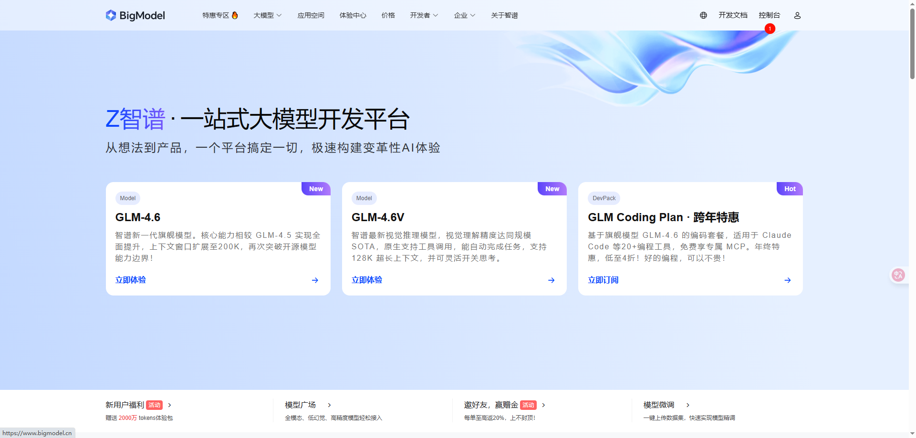Click the DevPack tag on Coding Plan card
This screenshot has width=916, height=438.
[x=604, y=198]
